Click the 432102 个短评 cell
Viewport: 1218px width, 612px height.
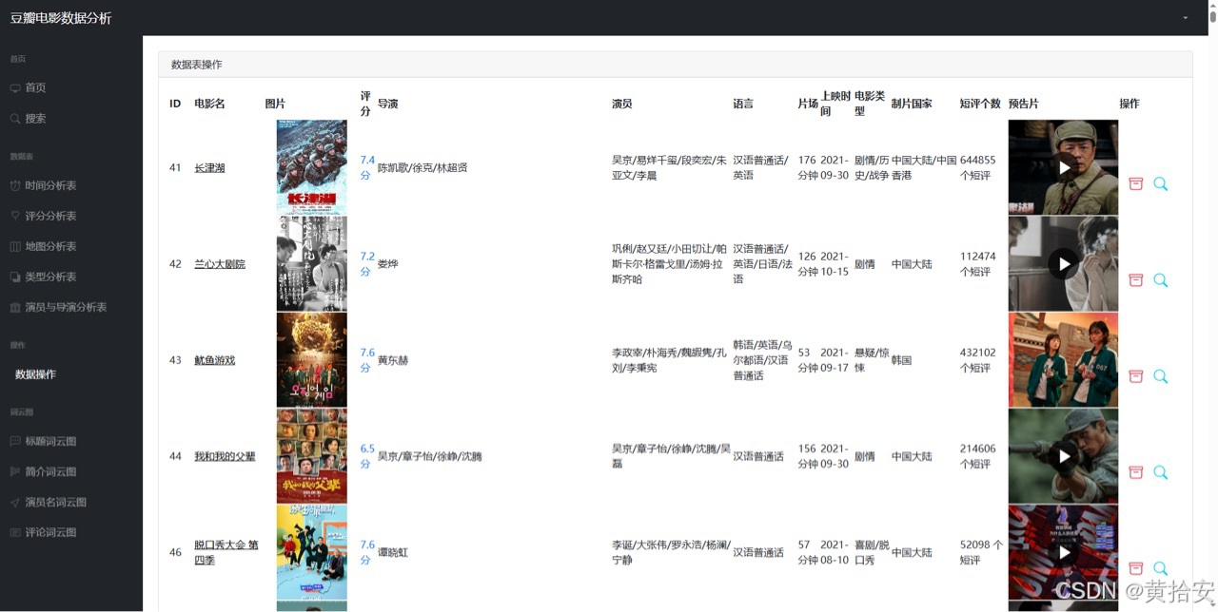click(978, 360)
